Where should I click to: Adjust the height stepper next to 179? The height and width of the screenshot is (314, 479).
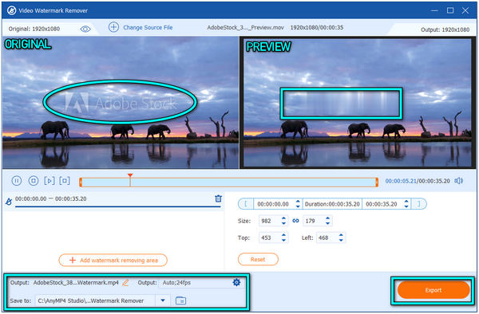(328, 221)
